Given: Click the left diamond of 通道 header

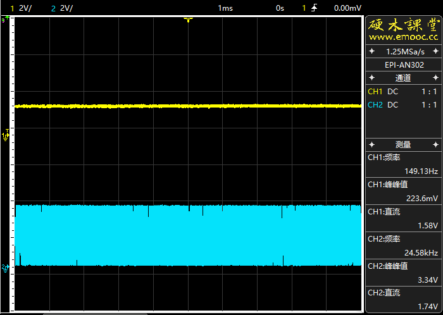Looking at the screenshot, I should tap(372, 78).
